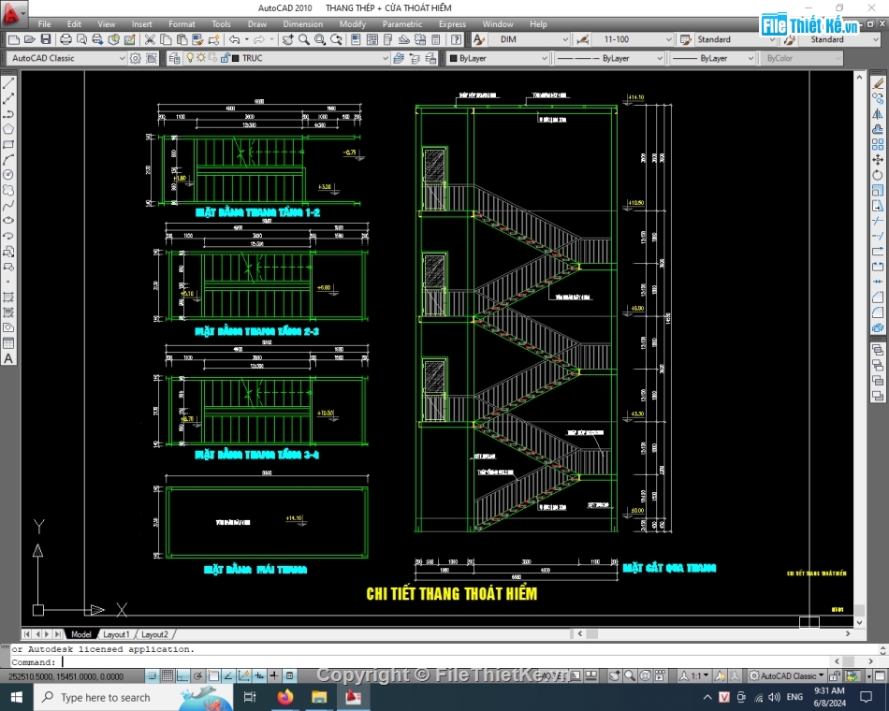Open the Dimension menu

303,23
